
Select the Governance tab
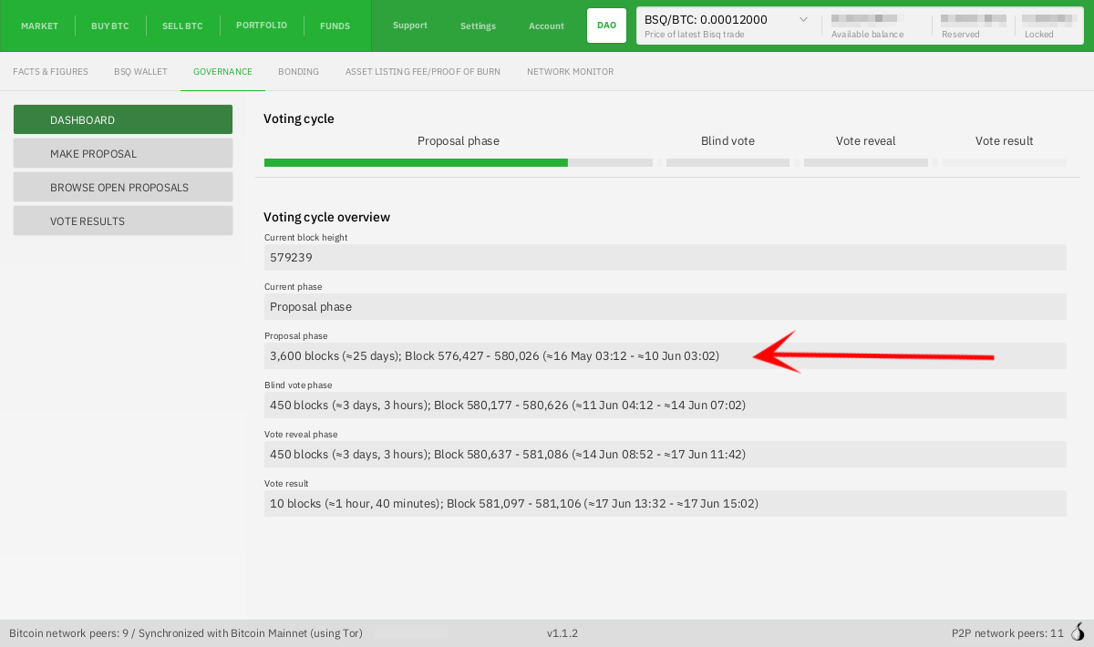(222, 72)
